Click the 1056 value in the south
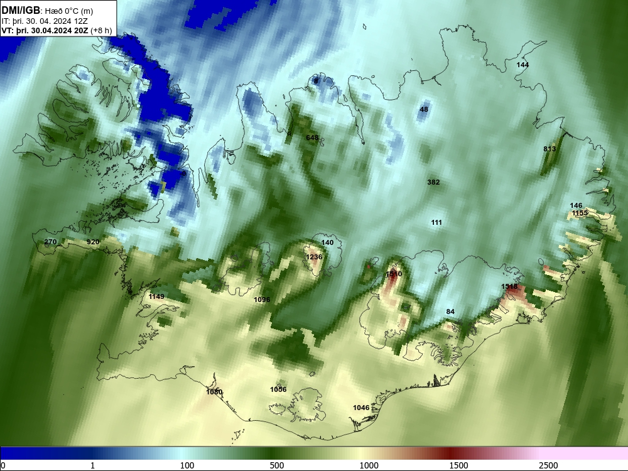628x471 pixels. click(x=278, y=390)
